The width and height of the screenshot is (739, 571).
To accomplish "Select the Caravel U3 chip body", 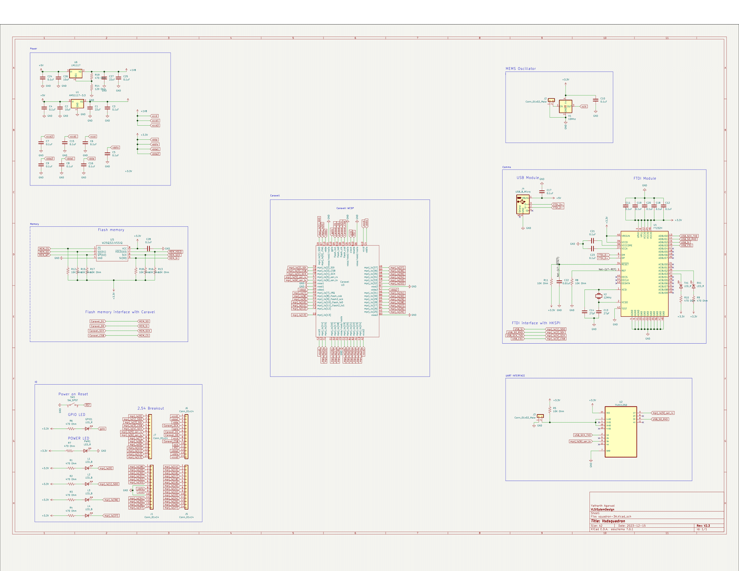I will point(347,291).
